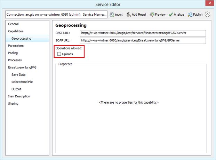Close the Service Editor window
The width and height of the screenshot is (216, 160).
[x=210, y=3]
